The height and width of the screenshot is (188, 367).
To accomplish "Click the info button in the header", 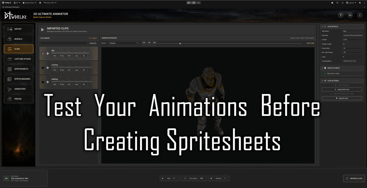I will click(x=360, y=15).
